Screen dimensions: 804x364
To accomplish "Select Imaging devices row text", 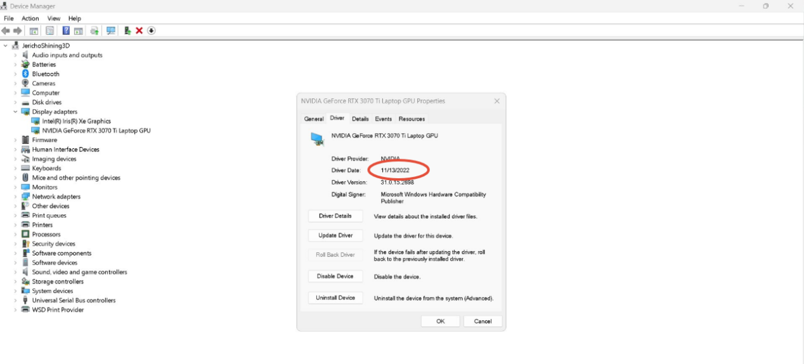I will point(54,159).
